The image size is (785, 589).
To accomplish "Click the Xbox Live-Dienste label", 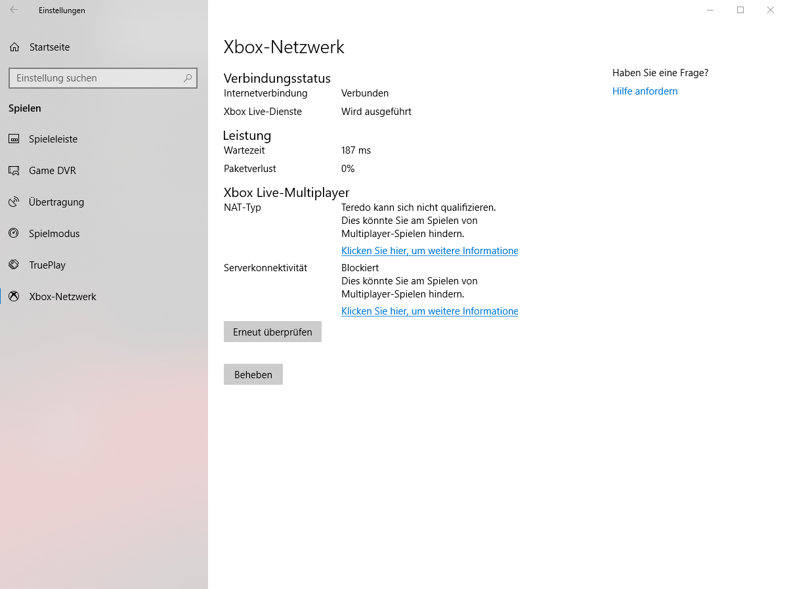I will pos(263,112).
